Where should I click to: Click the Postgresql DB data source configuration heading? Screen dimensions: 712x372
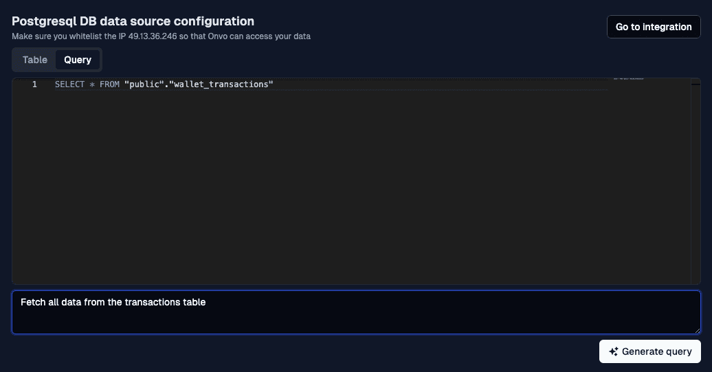tap(133, 21)
